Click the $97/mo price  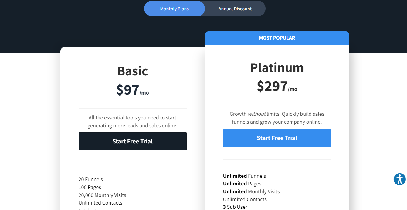[x=132, y=90]
